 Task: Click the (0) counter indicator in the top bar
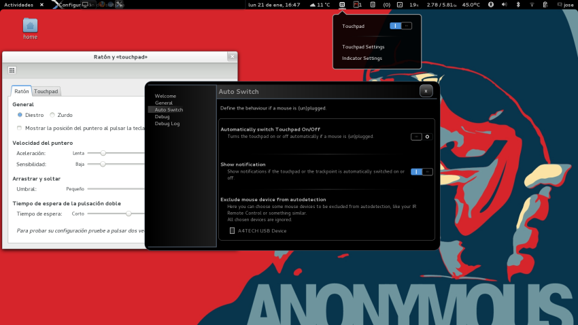[387, 5]
